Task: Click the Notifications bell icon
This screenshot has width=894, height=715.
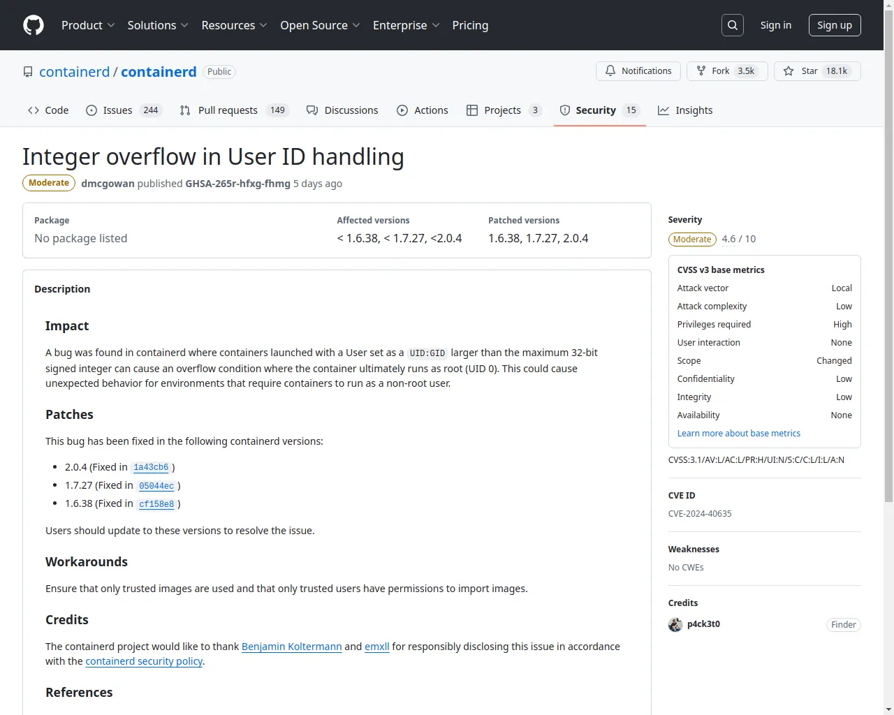Action: coord(610,71)
